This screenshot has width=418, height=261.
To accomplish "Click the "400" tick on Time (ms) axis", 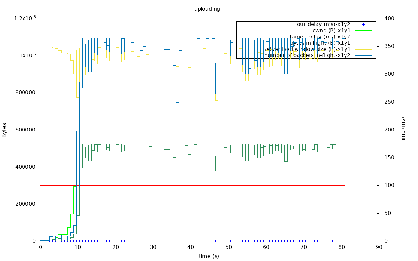I will [390, 19].
